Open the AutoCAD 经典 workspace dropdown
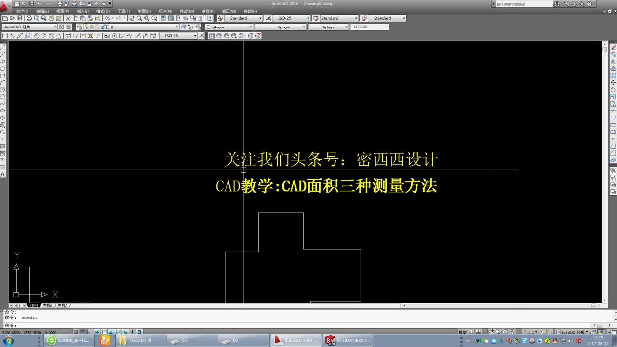Viewport: 617px width, 347px height. click(30, 27)
